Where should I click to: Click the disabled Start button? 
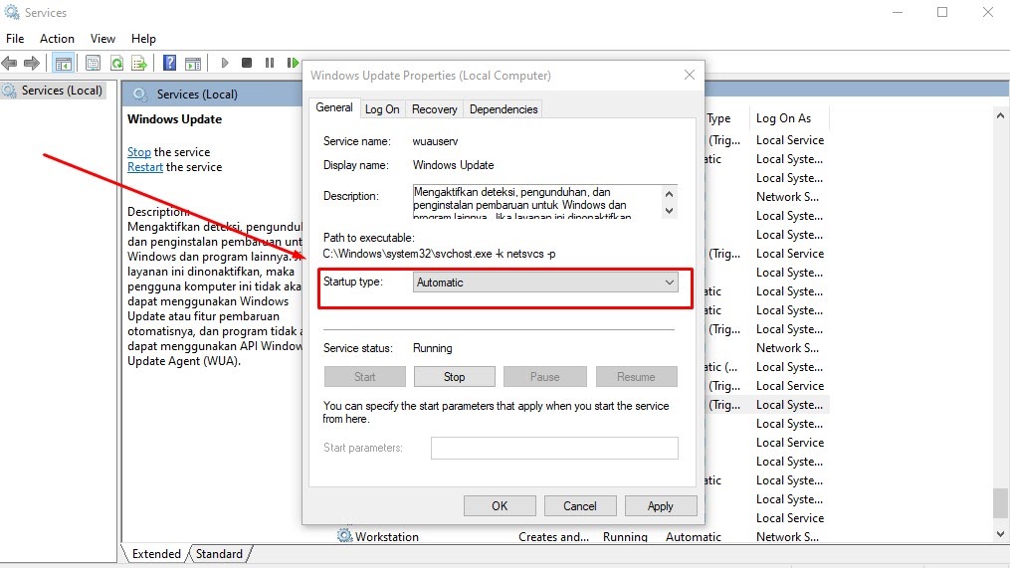(364, 377)
